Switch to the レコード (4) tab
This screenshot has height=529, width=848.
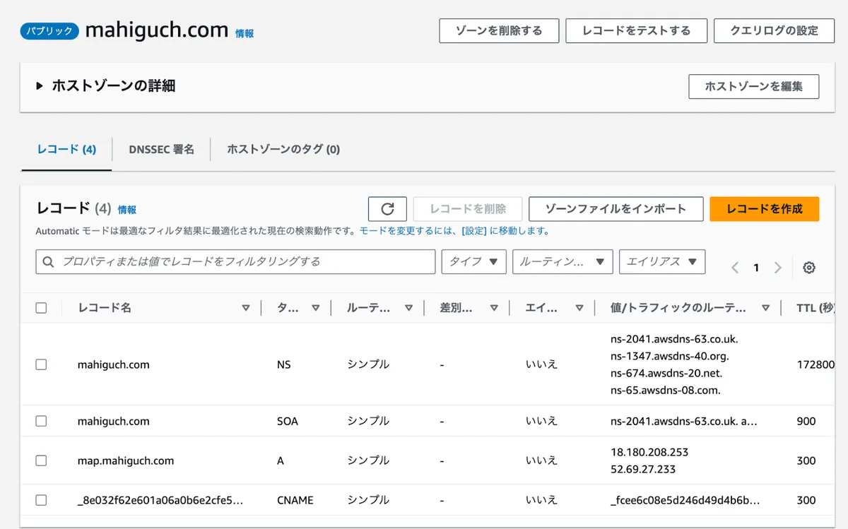(66, 149)
